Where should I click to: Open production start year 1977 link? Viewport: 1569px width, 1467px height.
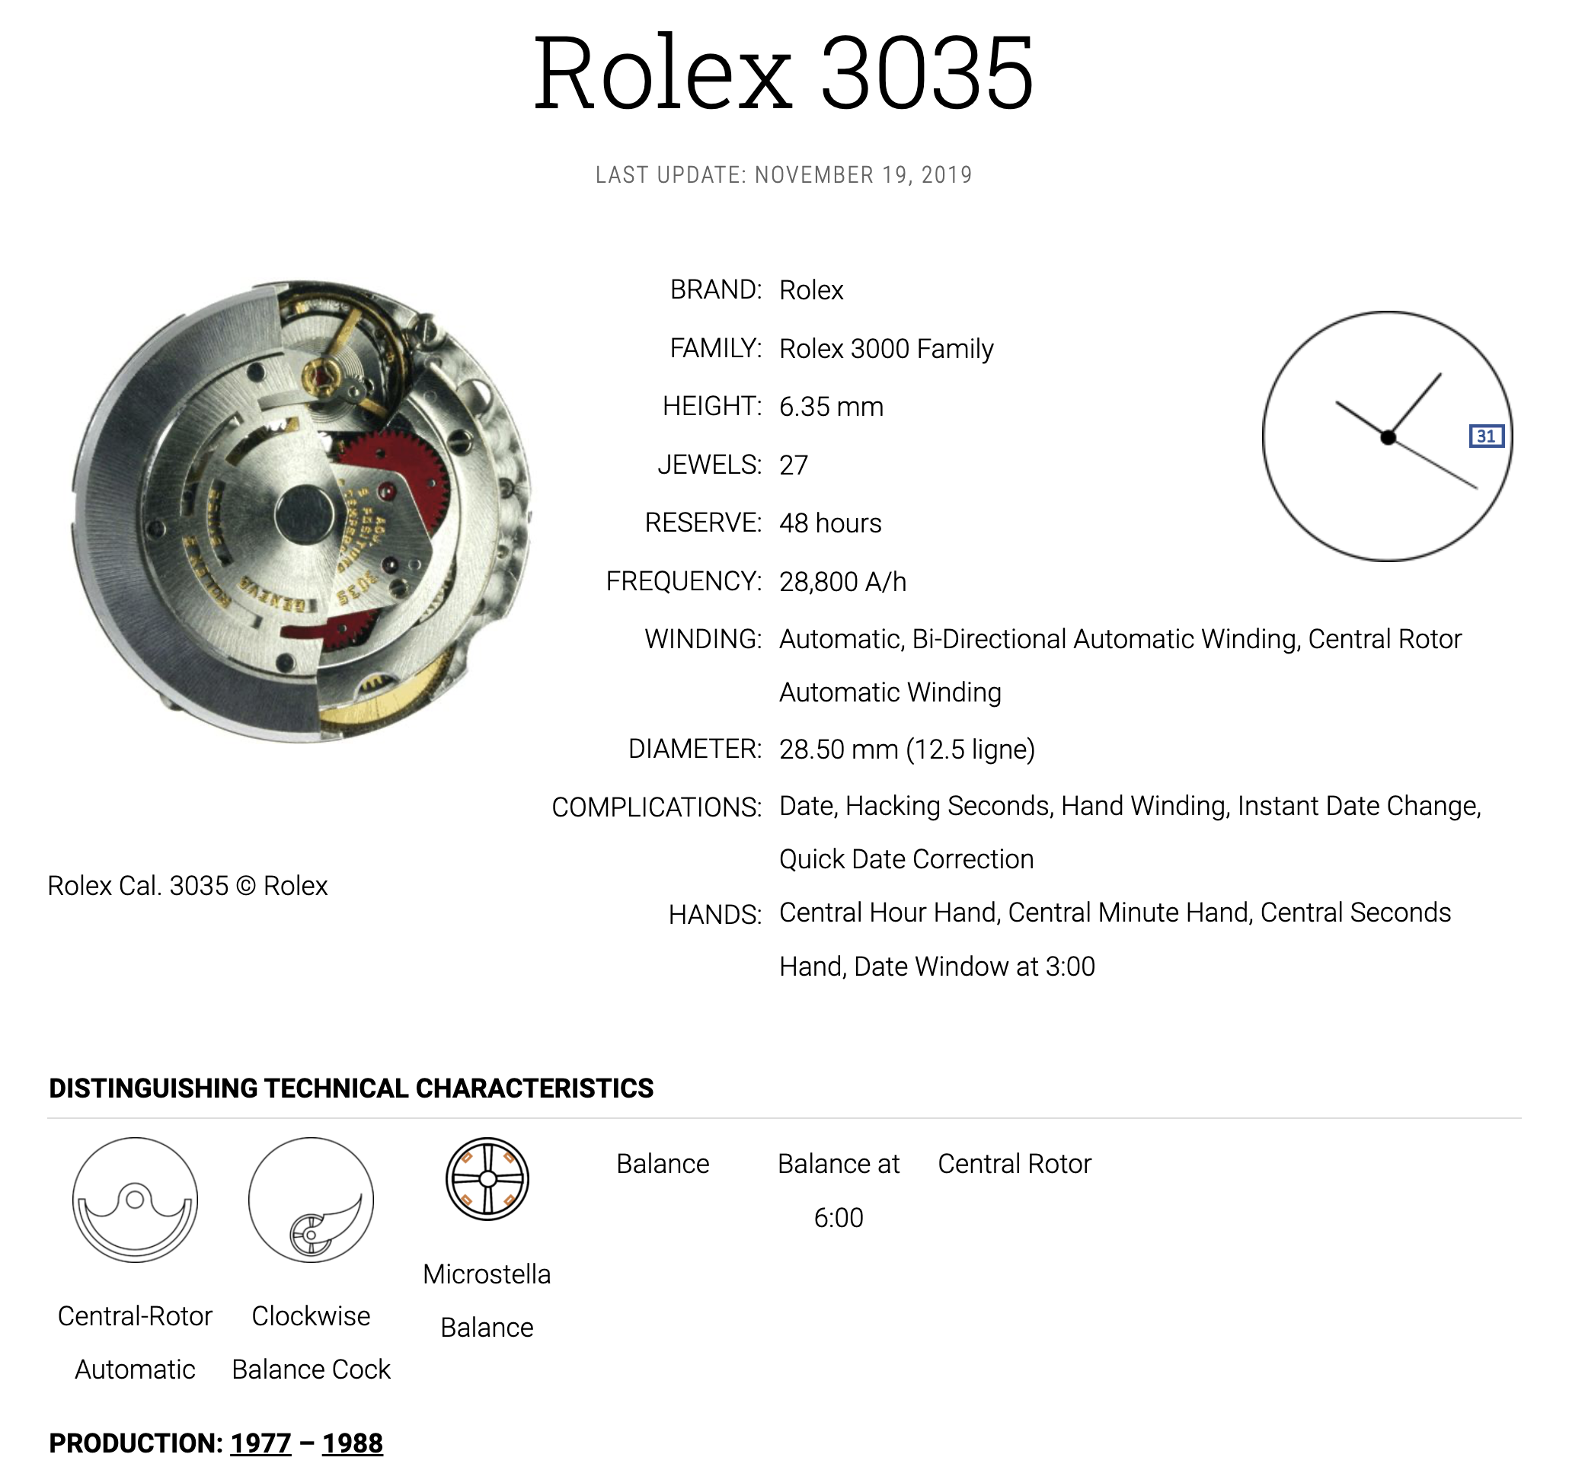coord(260,1443)
